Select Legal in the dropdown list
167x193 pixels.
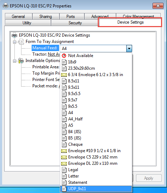coord(96,170)
